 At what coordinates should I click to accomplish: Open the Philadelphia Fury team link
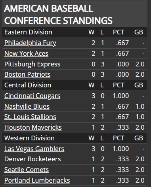click(x=30, y=43)
